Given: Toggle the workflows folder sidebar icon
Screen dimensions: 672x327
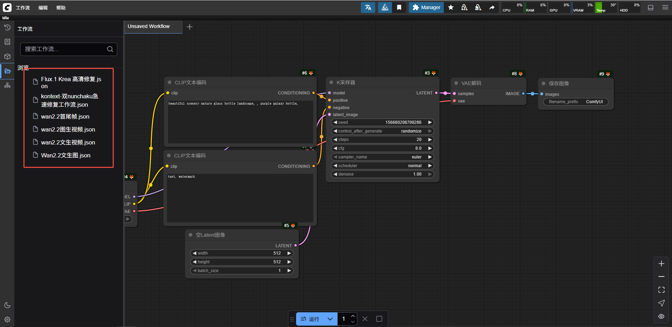Looking at the screenshot, I should tap(7, 71).
